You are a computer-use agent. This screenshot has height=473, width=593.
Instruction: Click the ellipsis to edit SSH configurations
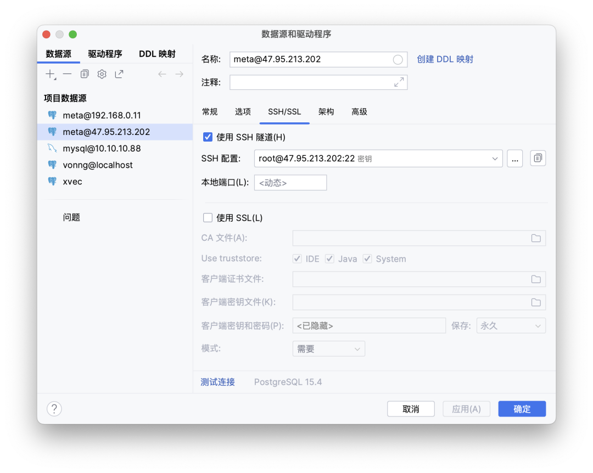tap(515, 158)
